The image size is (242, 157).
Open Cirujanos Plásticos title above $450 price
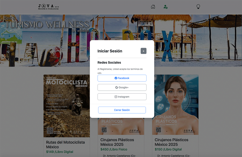coord(117,142)
